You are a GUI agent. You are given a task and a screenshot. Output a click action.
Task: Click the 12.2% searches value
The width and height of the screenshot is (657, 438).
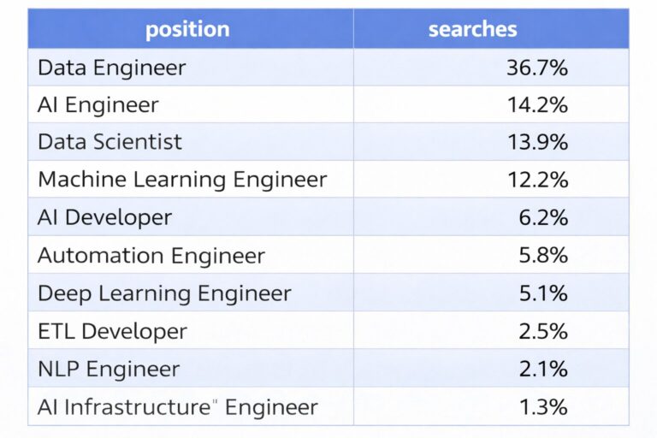(x=536, y=180)
